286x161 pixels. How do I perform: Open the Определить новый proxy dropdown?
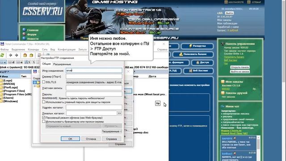click(x=73, y=126)
